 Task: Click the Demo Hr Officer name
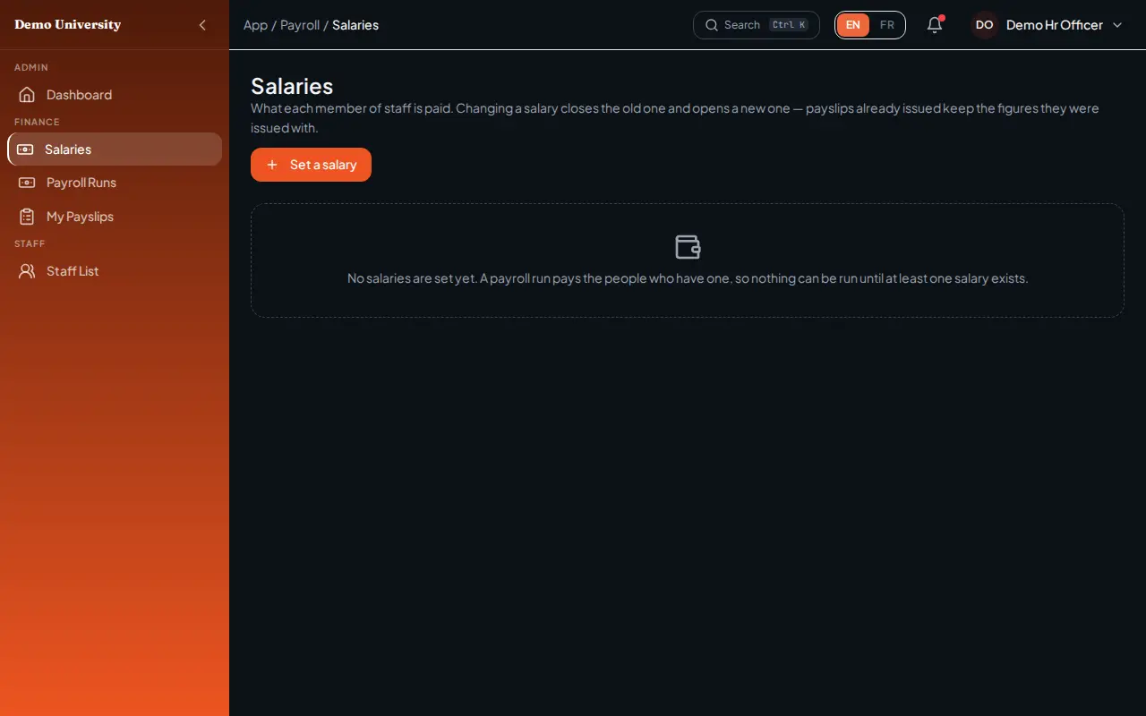pos(1055,25)
